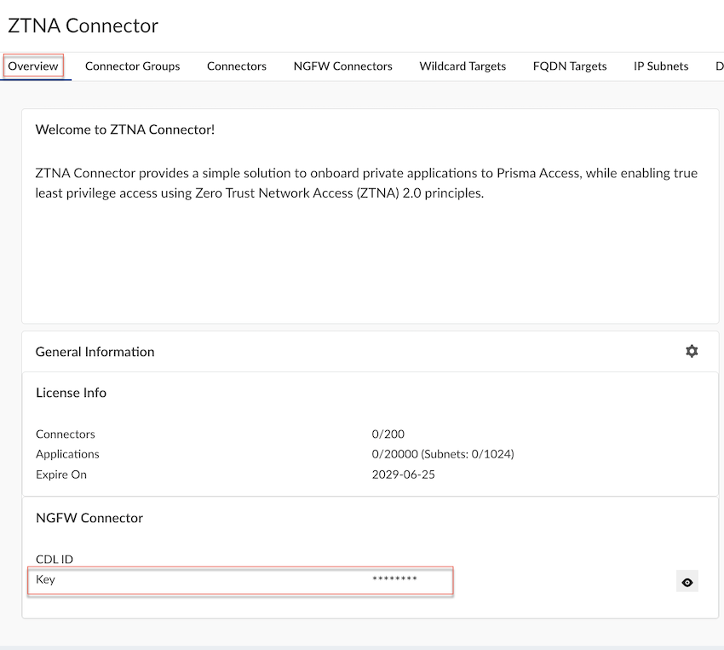Click the NGFW Connector section heading
The image size is (724, 650).
point(89,518)
